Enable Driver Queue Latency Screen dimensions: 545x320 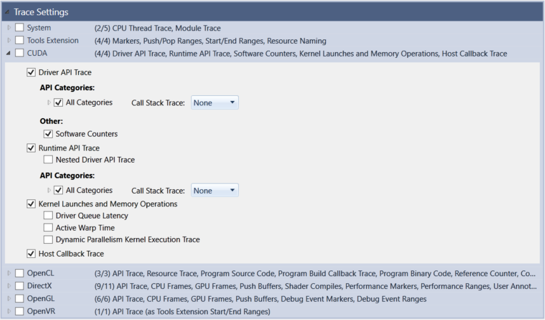point(48,216)
